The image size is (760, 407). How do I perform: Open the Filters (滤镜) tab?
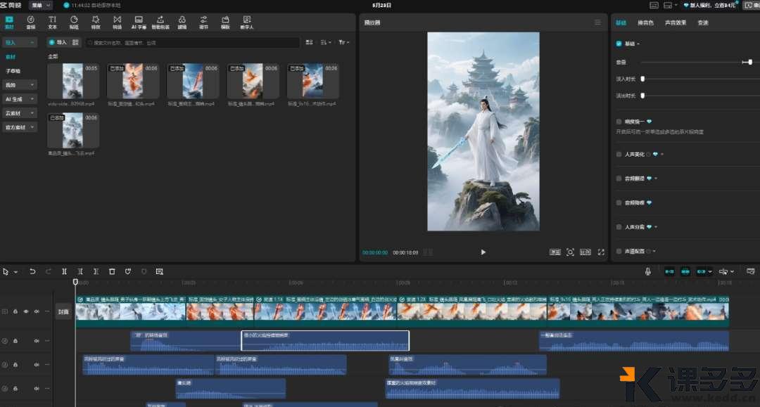[x=182, y=22]
